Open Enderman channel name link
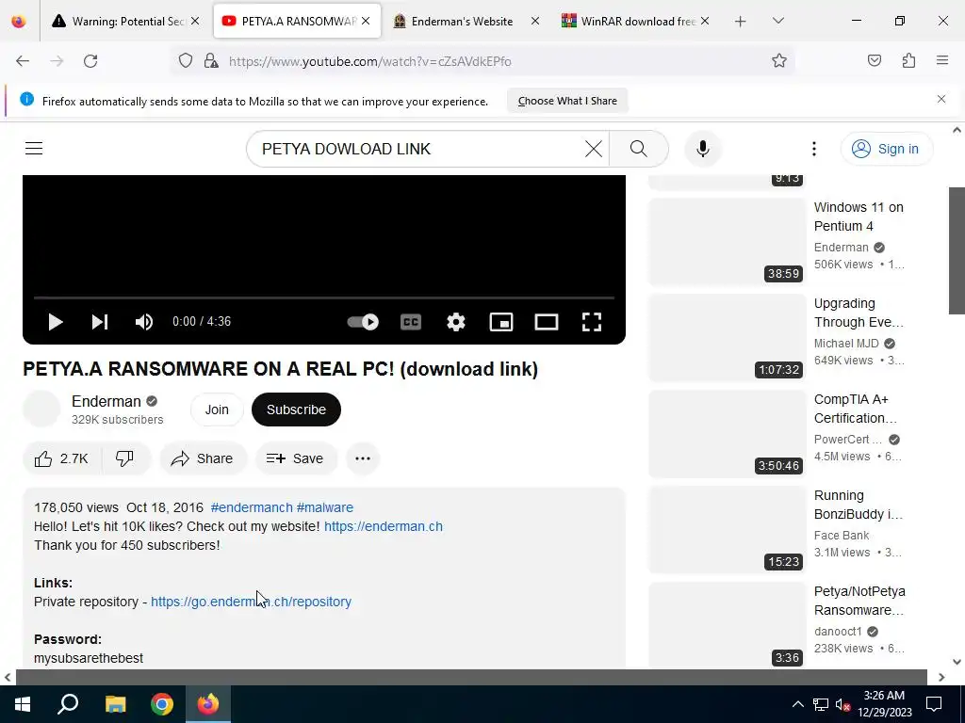 pyautogui.click(x=106, y=401)
